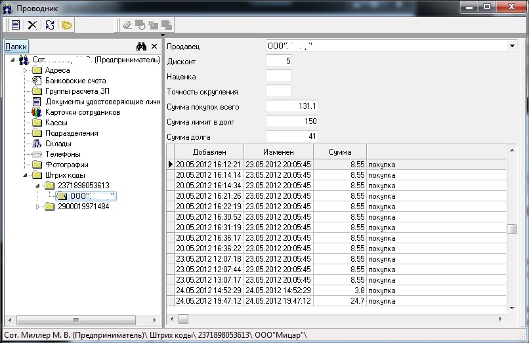Open the Продавец dropdown arrow
The image size is (529, 343).
tap(512, 46)
